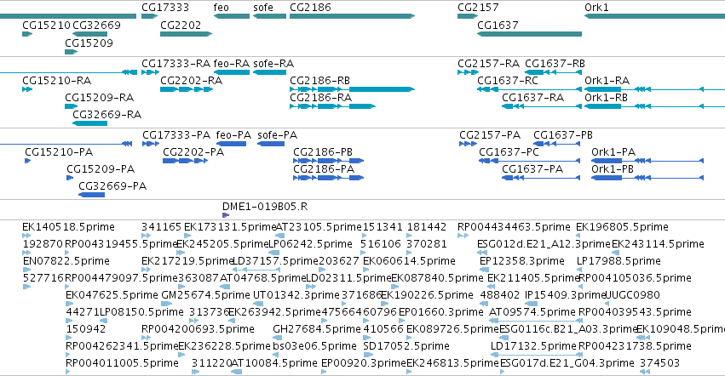Select the CG15210-PA protein

(x=28, y=161)
